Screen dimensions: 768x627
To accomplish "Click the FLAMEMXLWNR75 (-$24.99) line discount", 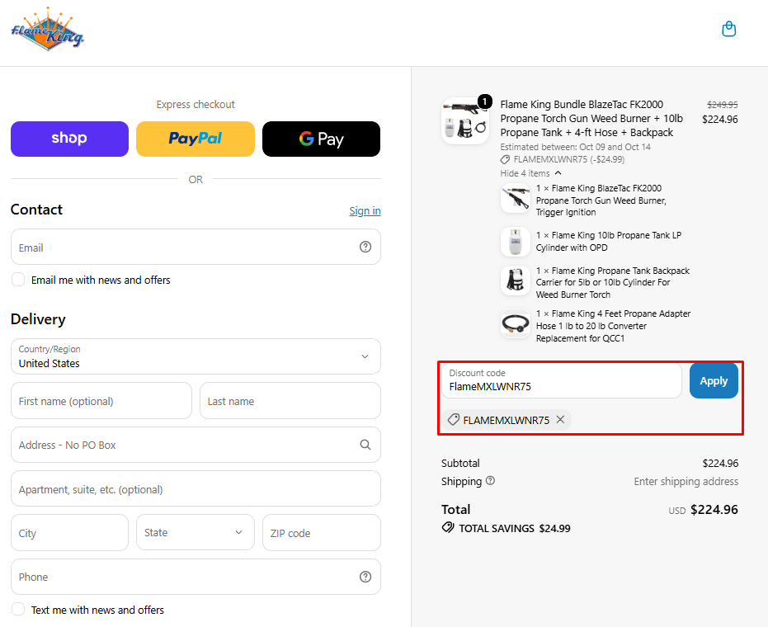I will [563, 159].
